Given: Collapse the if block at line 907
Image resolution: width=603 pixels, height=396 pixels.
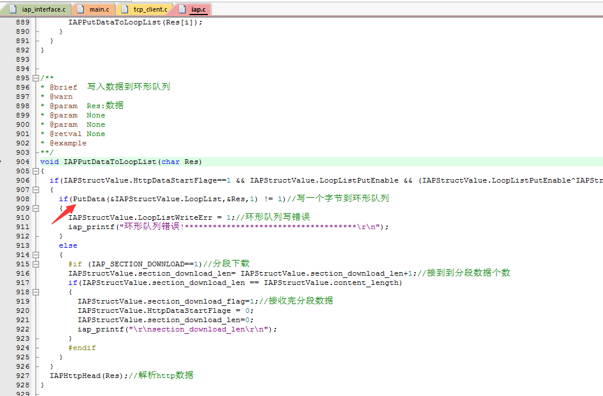Looking at the screenshot, I should tap(36, 190).
